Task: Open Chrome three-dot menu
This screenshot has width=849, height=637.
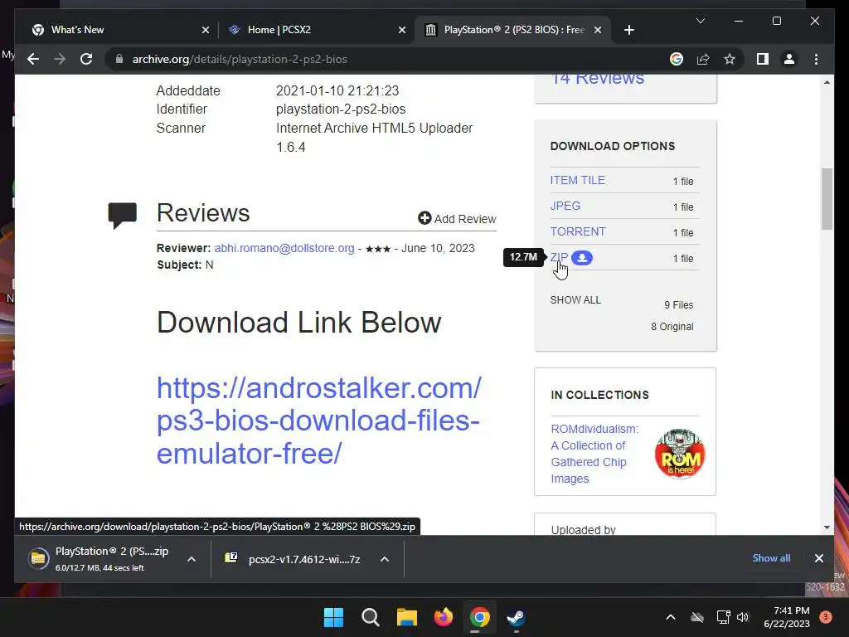Action: pyautogui.click(x=816, y=59)
